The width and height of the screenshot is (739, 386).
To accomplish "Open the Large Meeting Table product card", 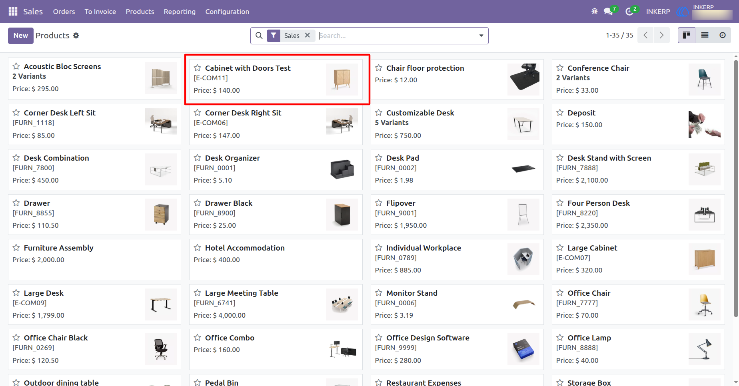I will pyautogui.click(x=276, y=304).
